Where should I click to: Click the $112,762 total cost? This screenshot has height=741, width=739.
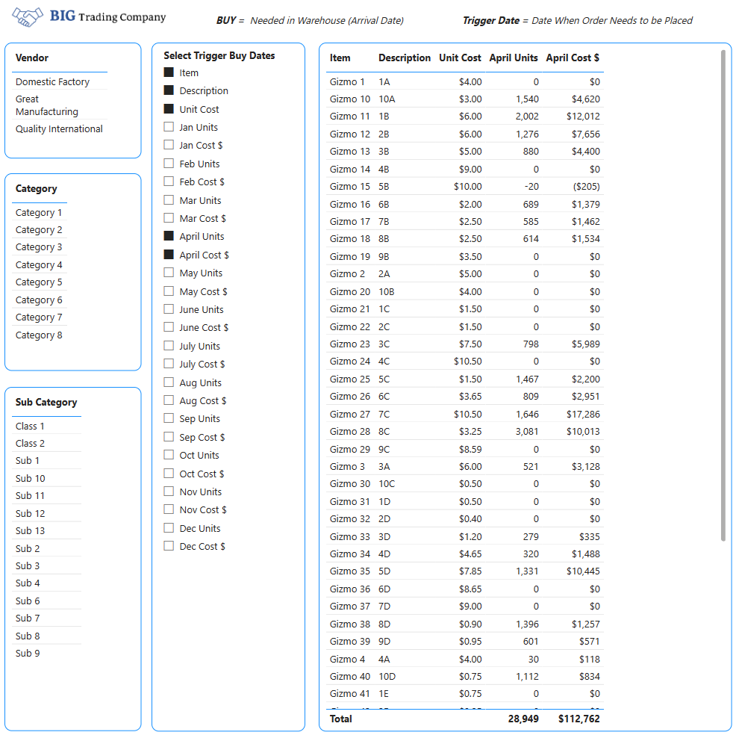(x=579, y=719)
